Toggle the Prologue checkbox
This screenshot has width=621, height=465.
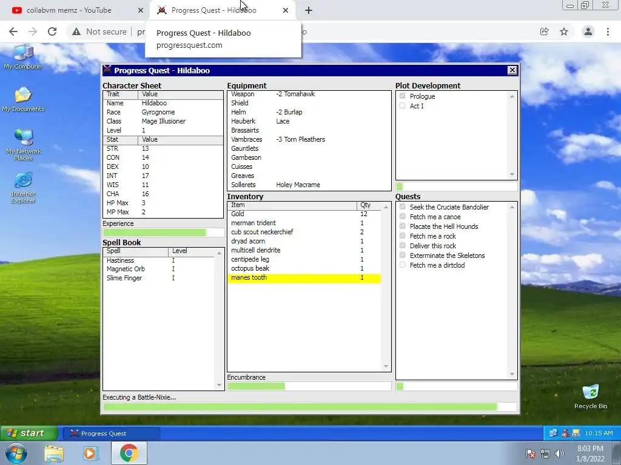click(x=403, y=96)
